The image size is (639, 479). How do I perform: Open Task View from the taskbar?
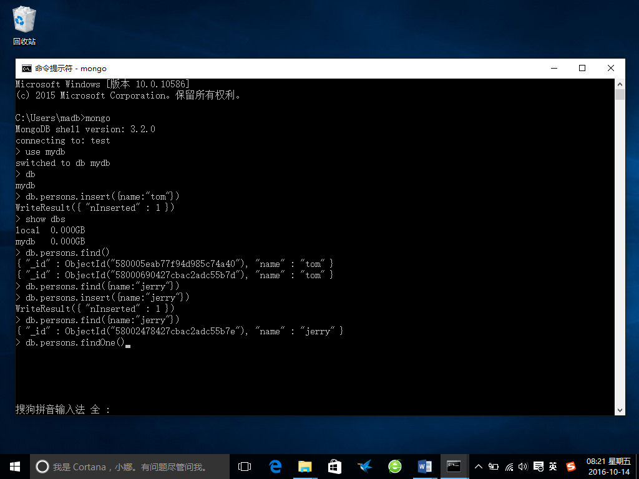click(x=245, y=467)
